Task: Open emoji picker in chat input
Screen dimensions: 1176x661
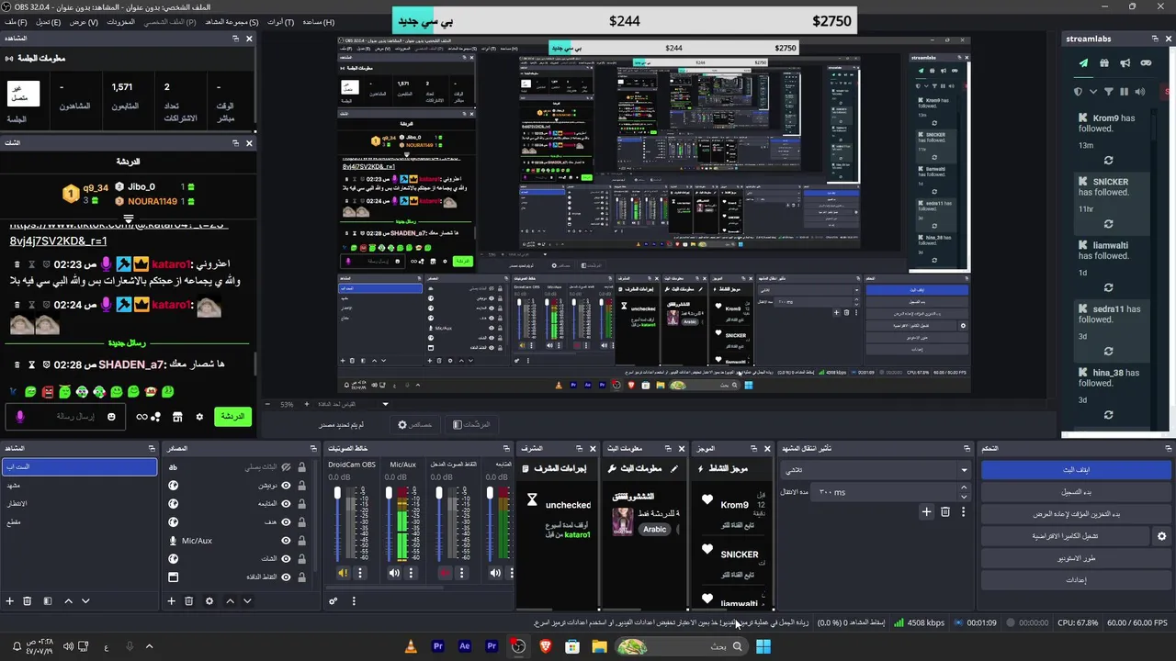Action: 111,417
